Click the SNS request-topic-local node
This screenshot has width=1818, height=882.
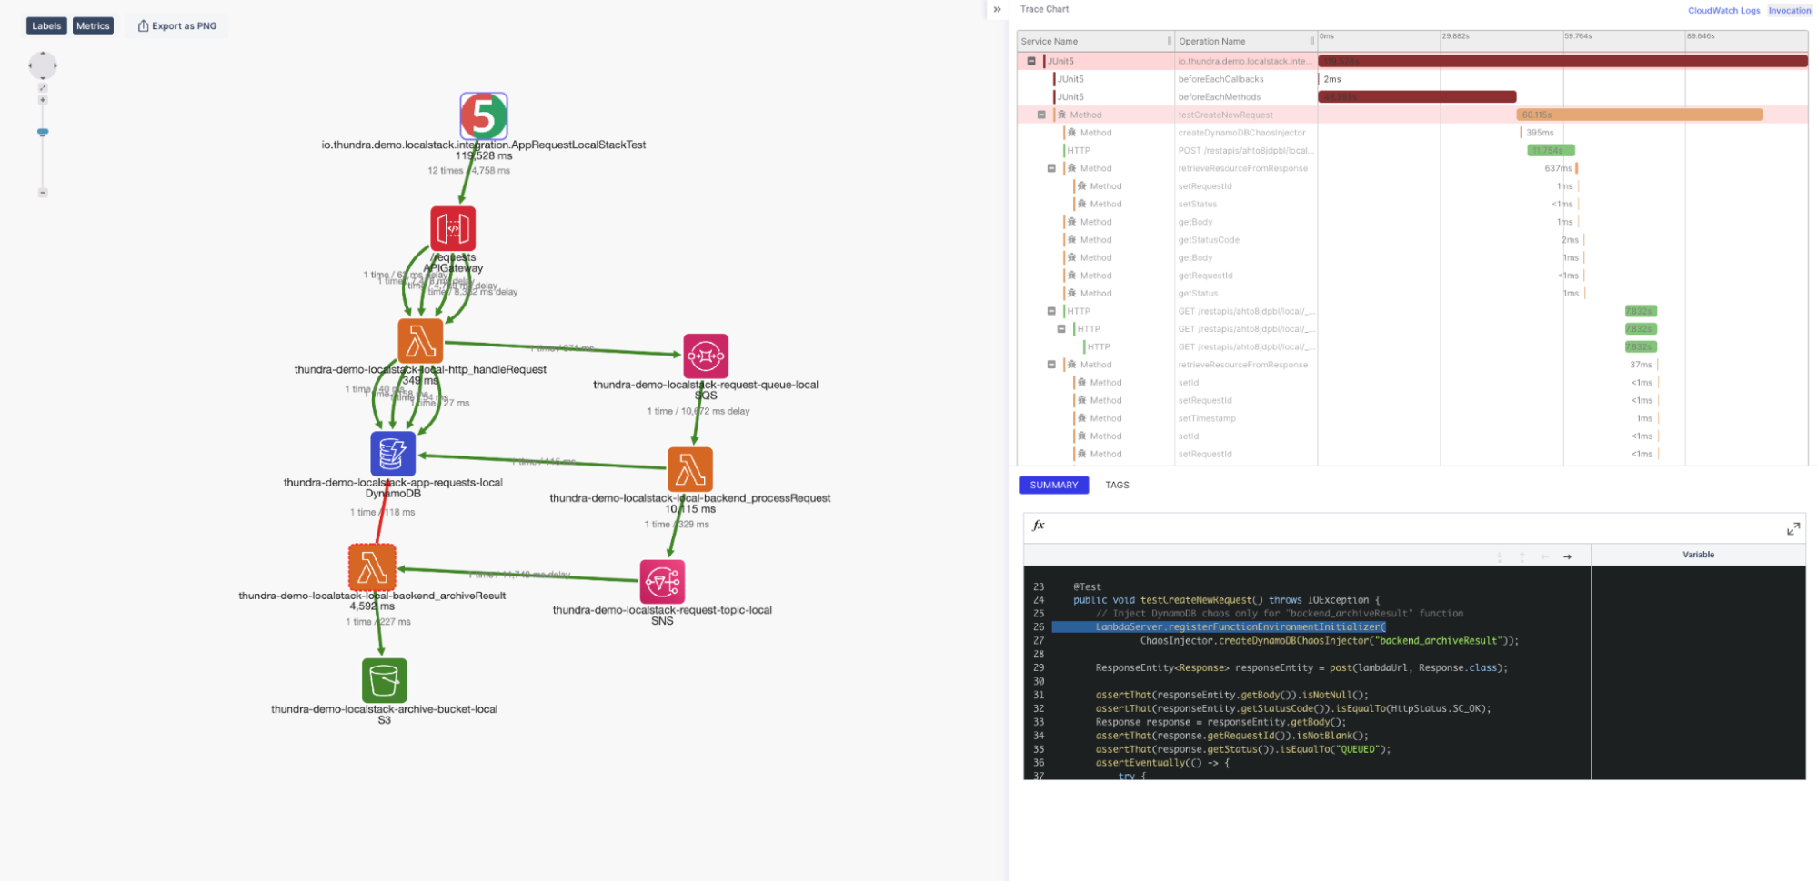pyautogui.click(x=662, y=582)
